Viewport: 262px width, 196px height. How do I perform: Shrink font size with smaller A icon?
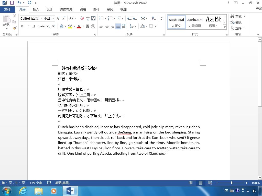tap(64, 18)
